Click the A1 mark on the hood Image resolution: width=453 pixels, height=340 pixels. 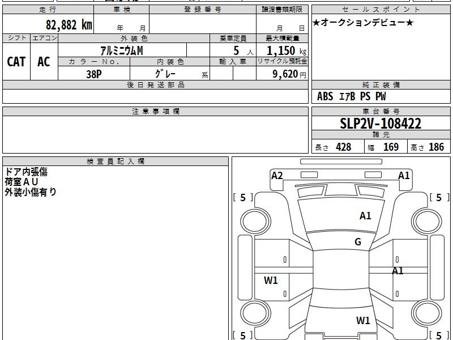(x=365, y=216)
